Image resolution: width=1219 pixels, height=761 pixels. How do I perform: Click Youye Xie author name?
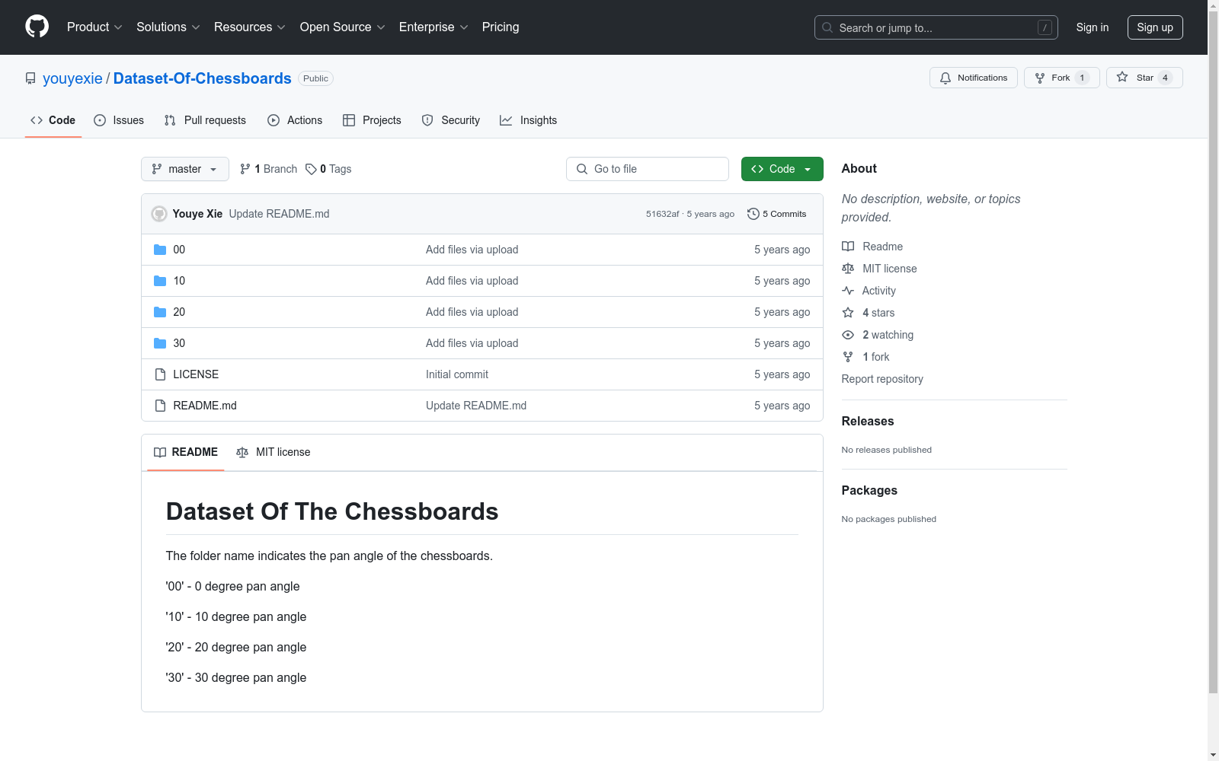(197, 214)
